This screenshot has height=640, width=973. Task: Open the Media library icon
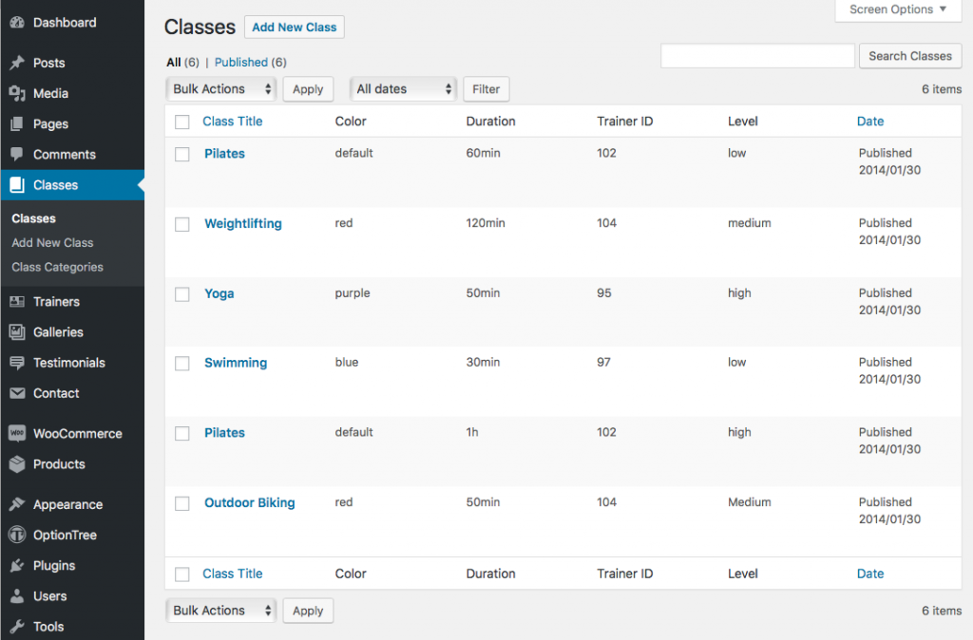click(20, 93)
